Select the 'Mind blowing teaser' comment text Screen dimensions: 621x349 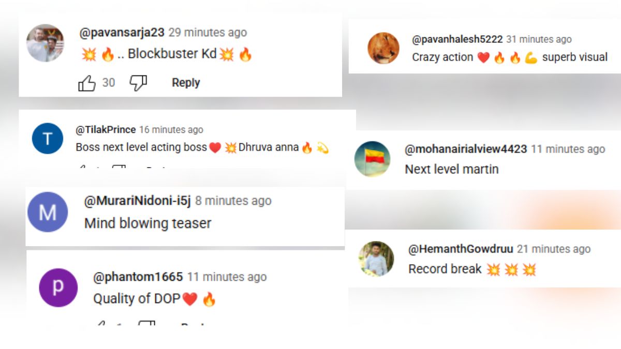point(148,223)
